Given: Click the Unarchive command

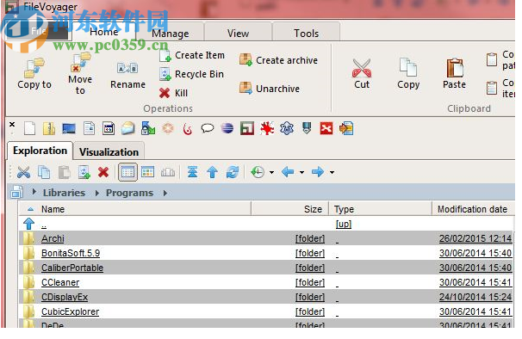Looking at the screenshot, I should [270, 89].
